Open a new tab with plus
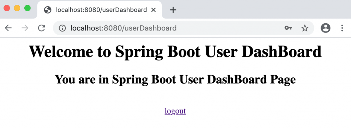351x128 pixels. 173,10
